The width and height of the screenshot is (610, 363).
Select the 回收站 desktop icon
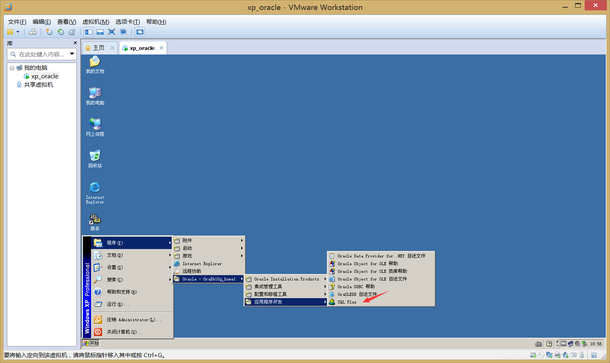95,159
